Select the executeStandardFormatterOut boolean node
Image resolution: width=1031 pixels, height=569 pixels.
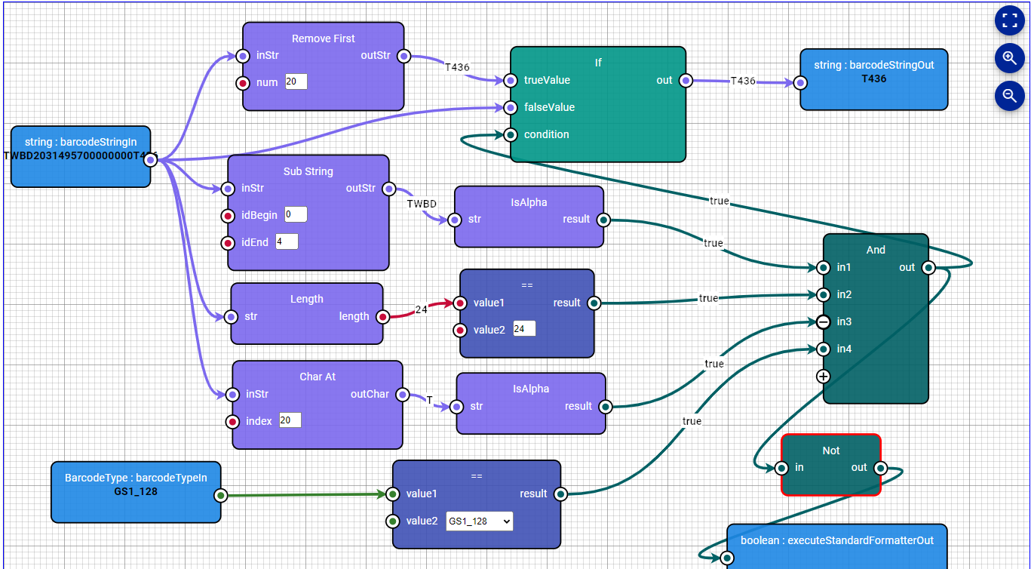coord(836,541)
